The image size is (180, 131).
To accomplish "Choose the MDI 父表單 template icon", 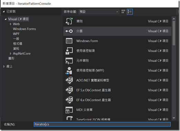I will tap(69, 110).
